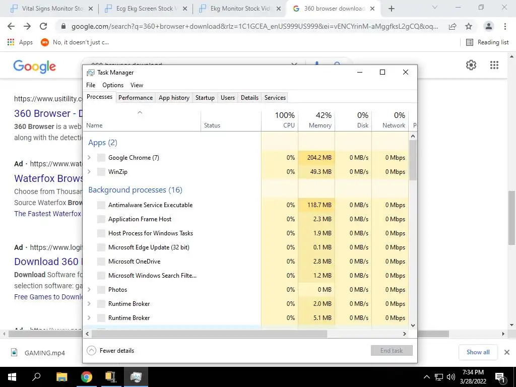Expand the WinZip process row

tap(89, 172)
